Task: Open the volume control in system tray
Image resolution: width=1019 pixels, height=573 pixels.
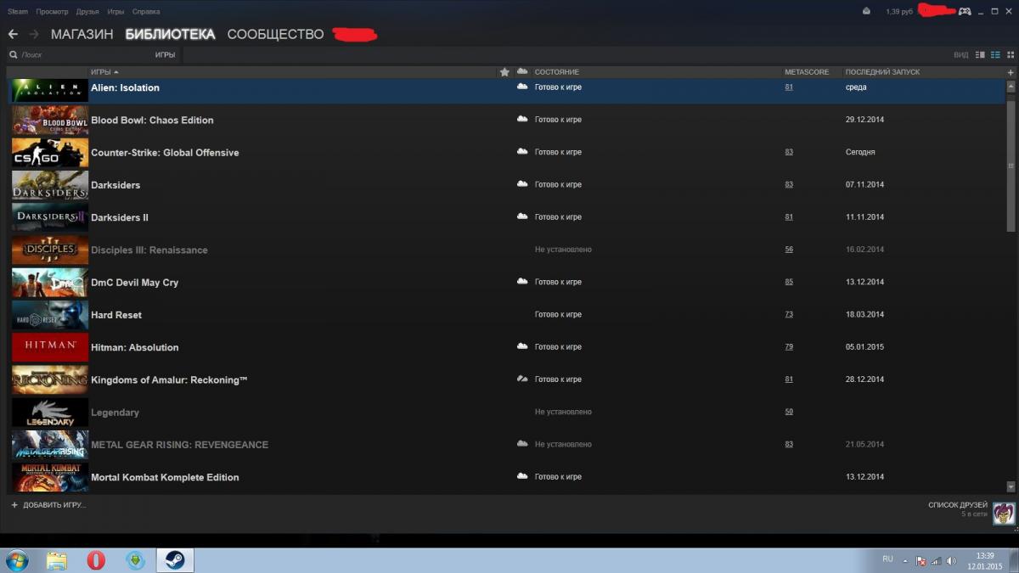Action: (x=952, y=561)
